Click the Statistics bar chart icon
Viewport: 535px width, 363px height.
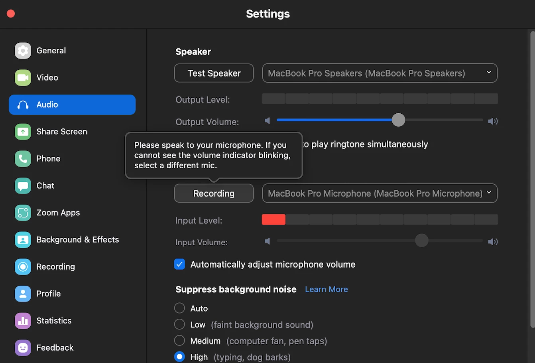coord(23,321)
